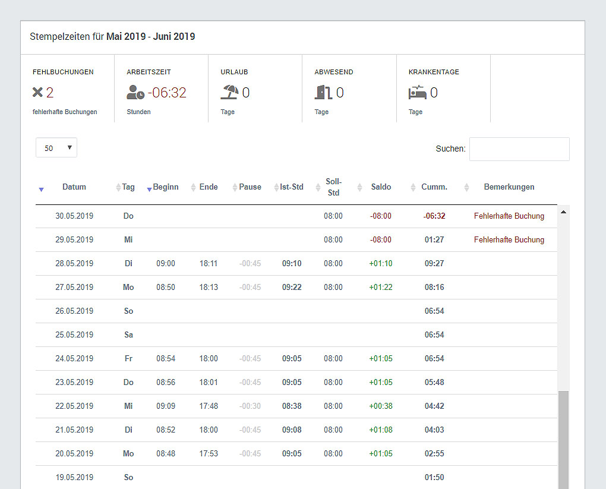Sort by Bemerkungen column header
This screenshot has width=606, height=489.
click(x=509, y=187)
